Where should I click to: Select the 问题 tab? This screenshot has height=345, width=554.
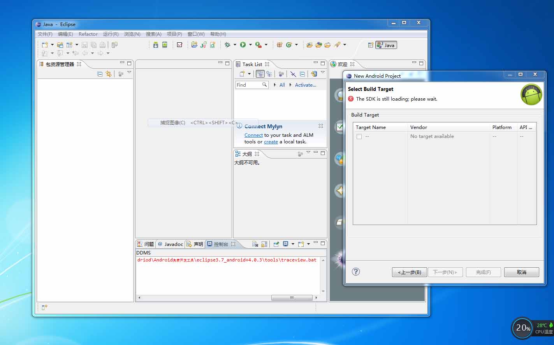coord(146,244)
